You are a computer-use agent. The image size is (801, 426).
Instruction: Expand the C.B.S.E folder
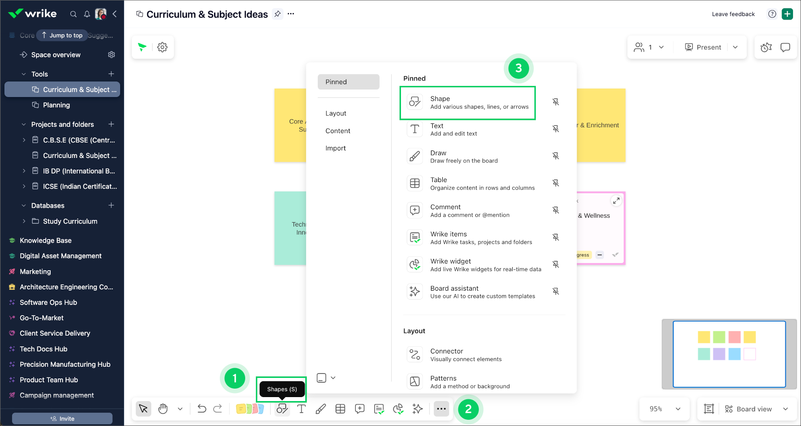[24, 140]
